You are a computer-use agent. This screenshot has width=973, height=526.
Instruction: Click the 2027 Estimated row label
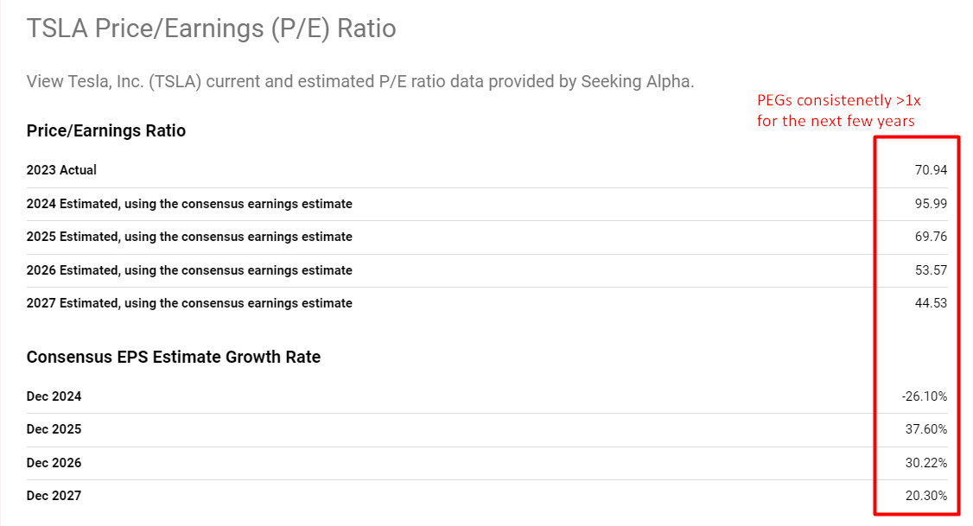[x=189, y=303]
